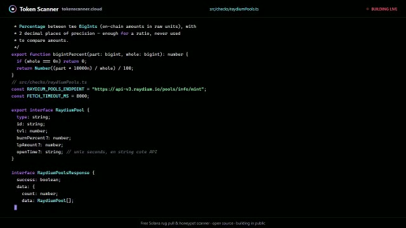
Task: Click the 'export interface RaydiumPool' line
Action: click(50, 110)
